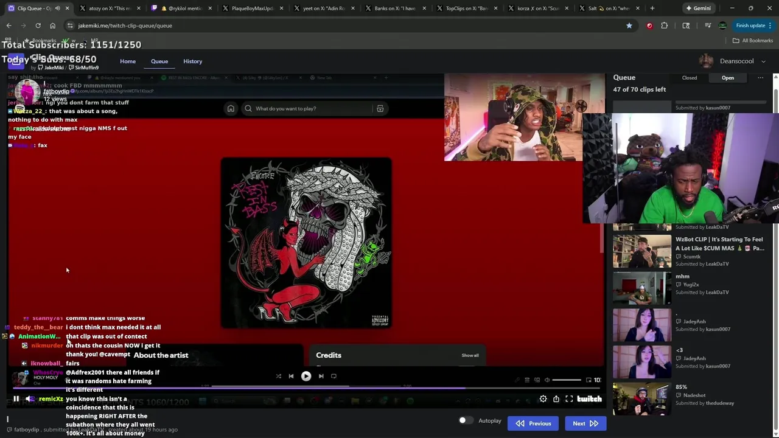779x438 pixels.
Task: Seek on the purple clip progress bar
Action: (x=305, y=388)
